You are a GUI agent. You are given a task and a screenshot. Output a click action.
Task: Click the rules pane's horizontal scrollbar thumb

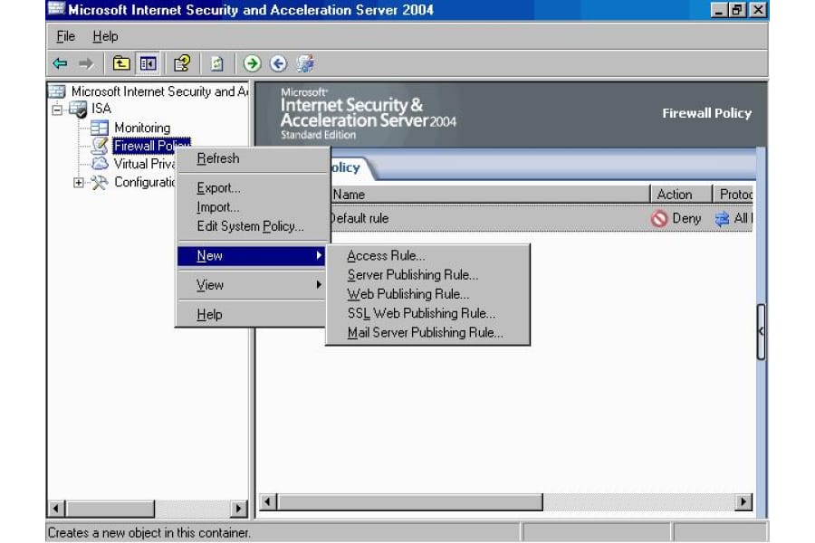point(409,502)
